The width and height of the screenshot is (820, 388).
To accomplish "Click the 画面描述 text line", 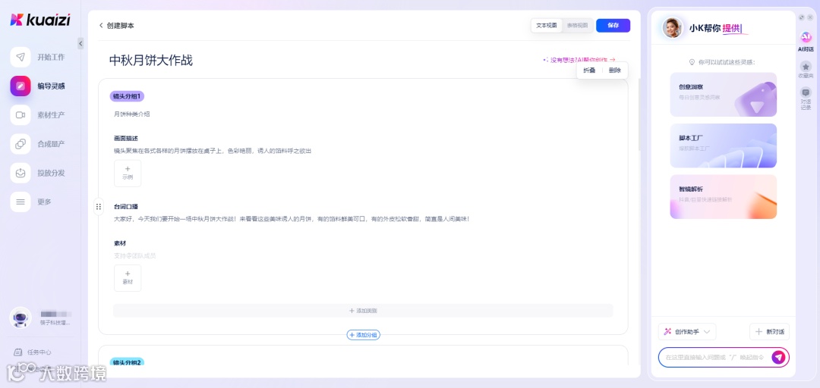I will 213,151.
